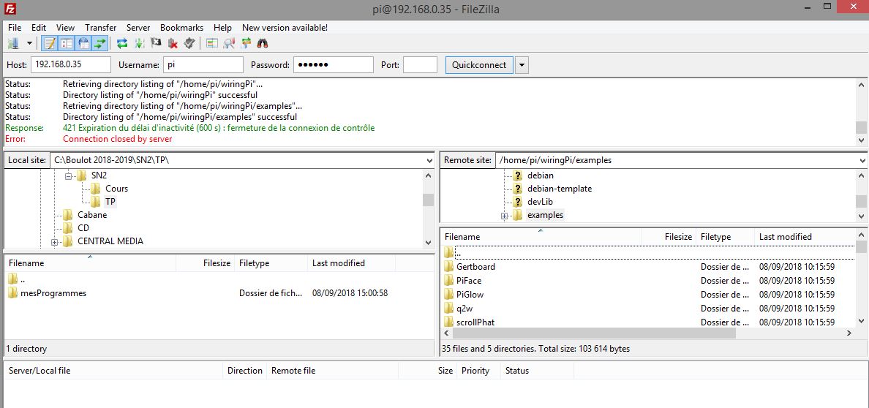Select the TP folder in local tree

click(x=110, y=202)
